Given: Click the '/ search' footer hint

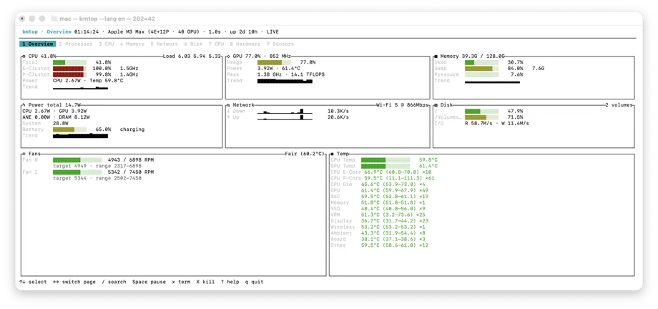Looking at the screenshot, I should [114, 282].
